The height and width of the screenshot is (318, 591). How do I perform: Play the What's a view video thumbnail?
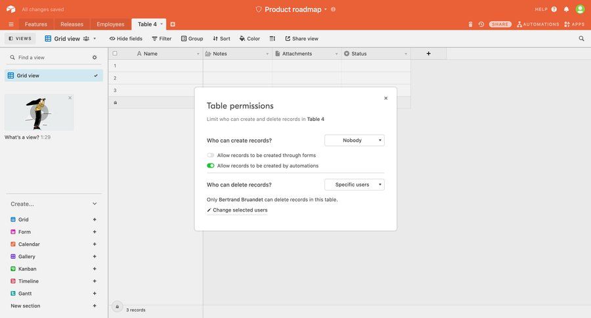(x=39, y=112)
